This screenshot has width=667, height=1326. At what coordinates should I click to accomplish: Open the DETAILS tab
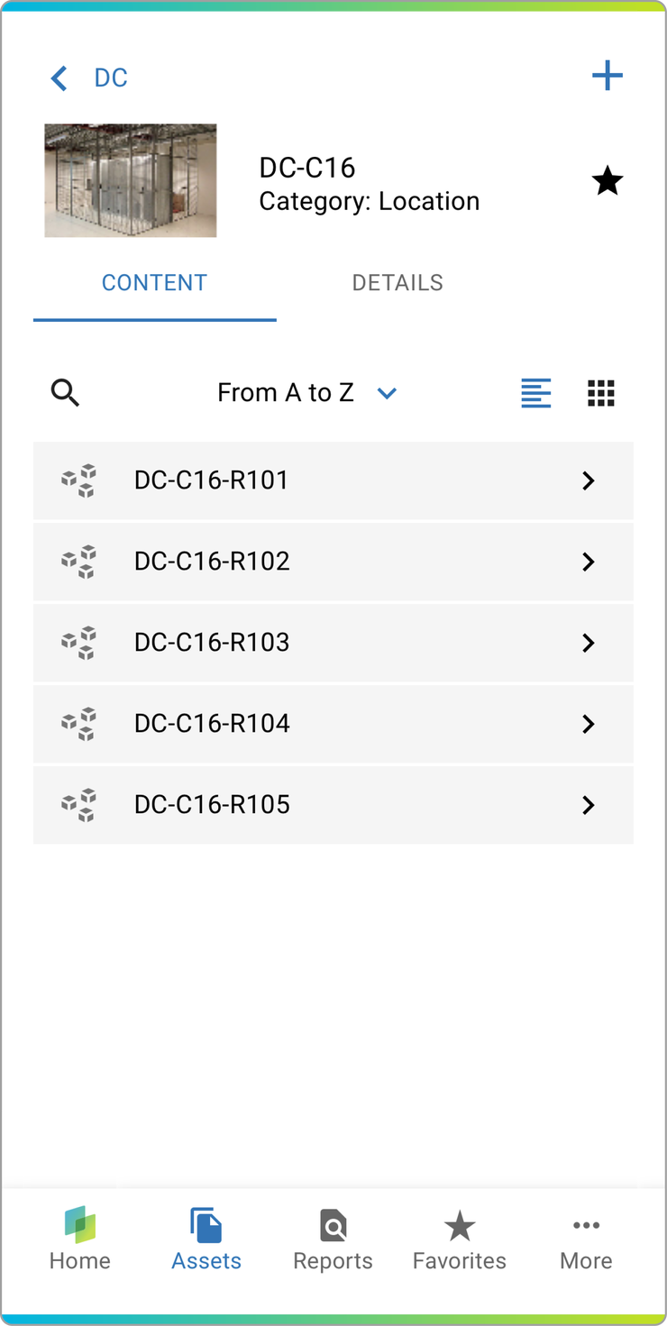click(397, 283)
